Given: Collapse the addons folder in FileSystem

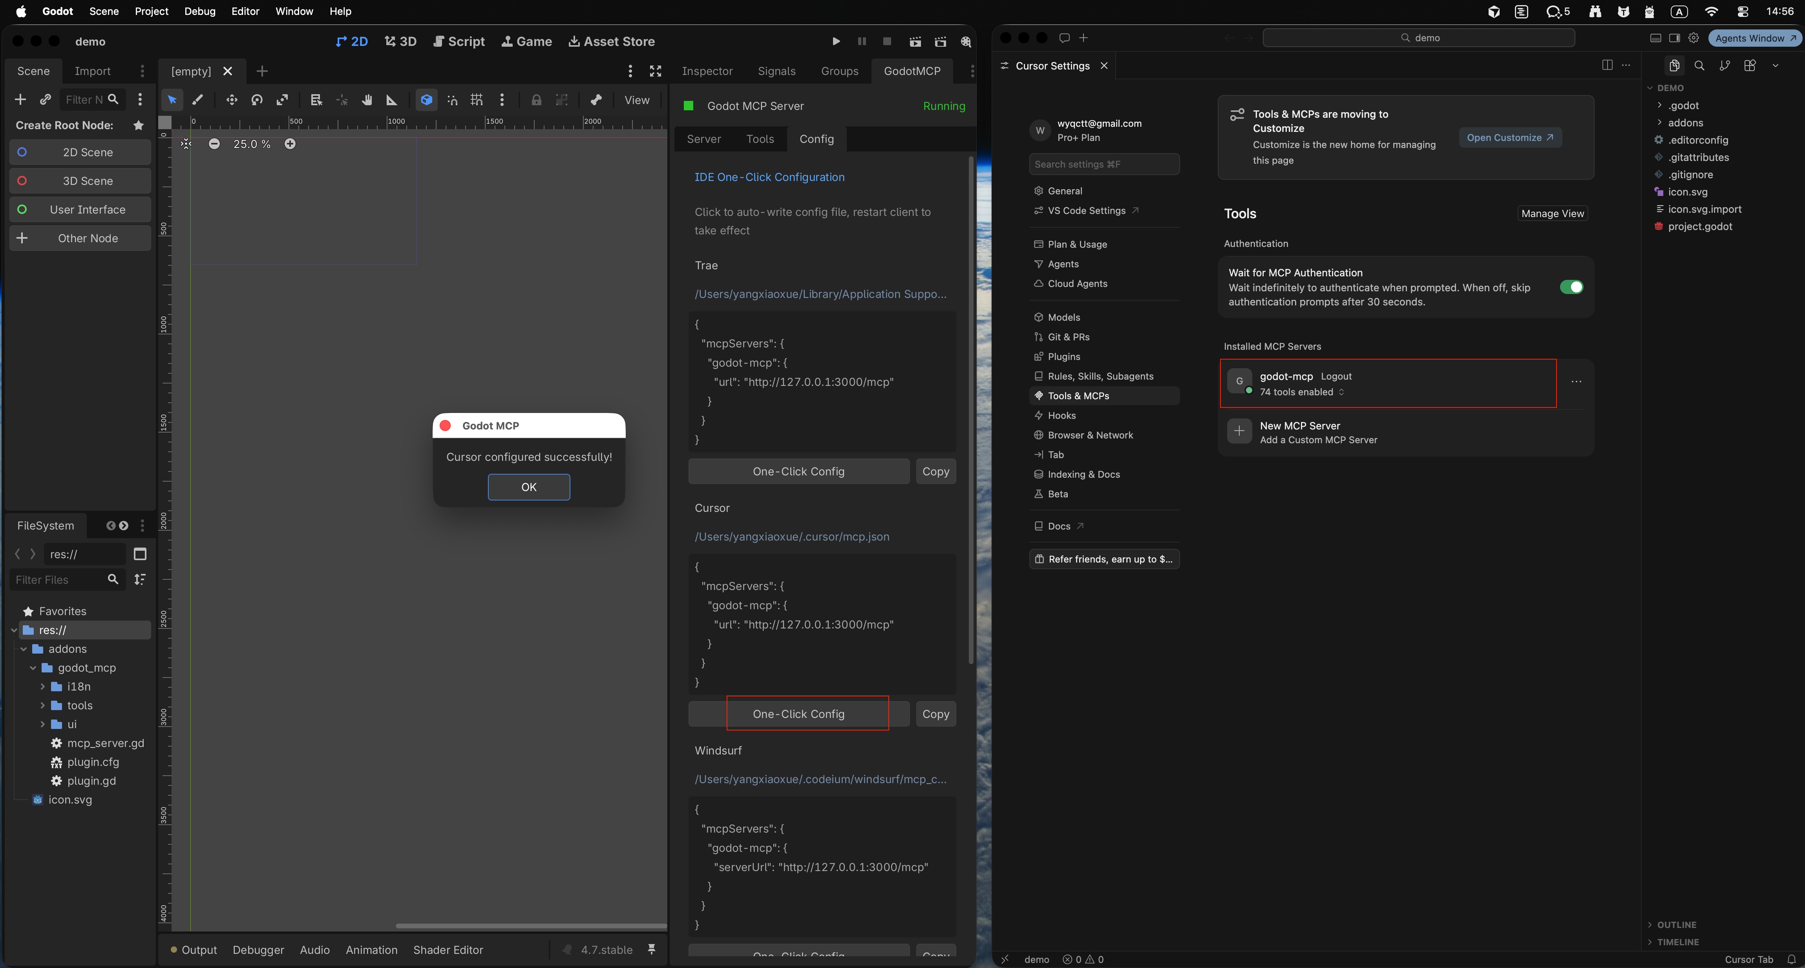Looking at the screenshot, I should coord(24,649).
